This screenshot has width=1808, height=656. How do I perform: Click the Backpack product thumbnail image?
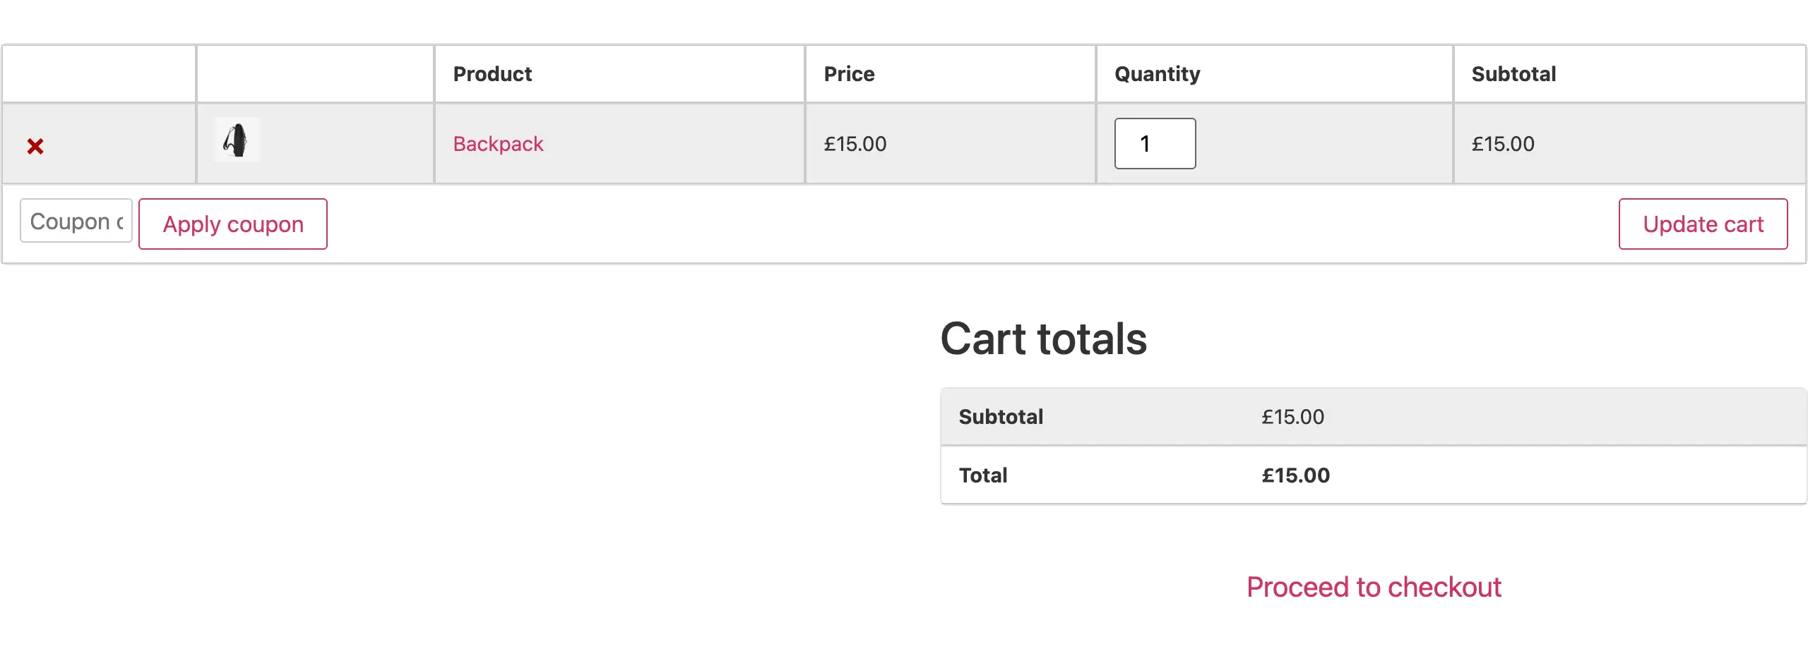click(237, 140)
